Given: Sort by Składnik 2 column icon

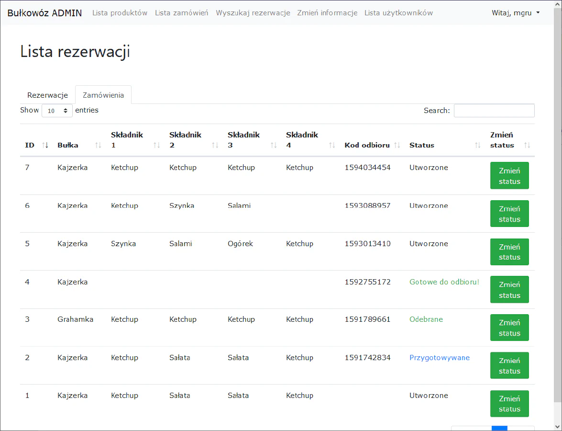Looking at the screenshot, I should (215, 145).
